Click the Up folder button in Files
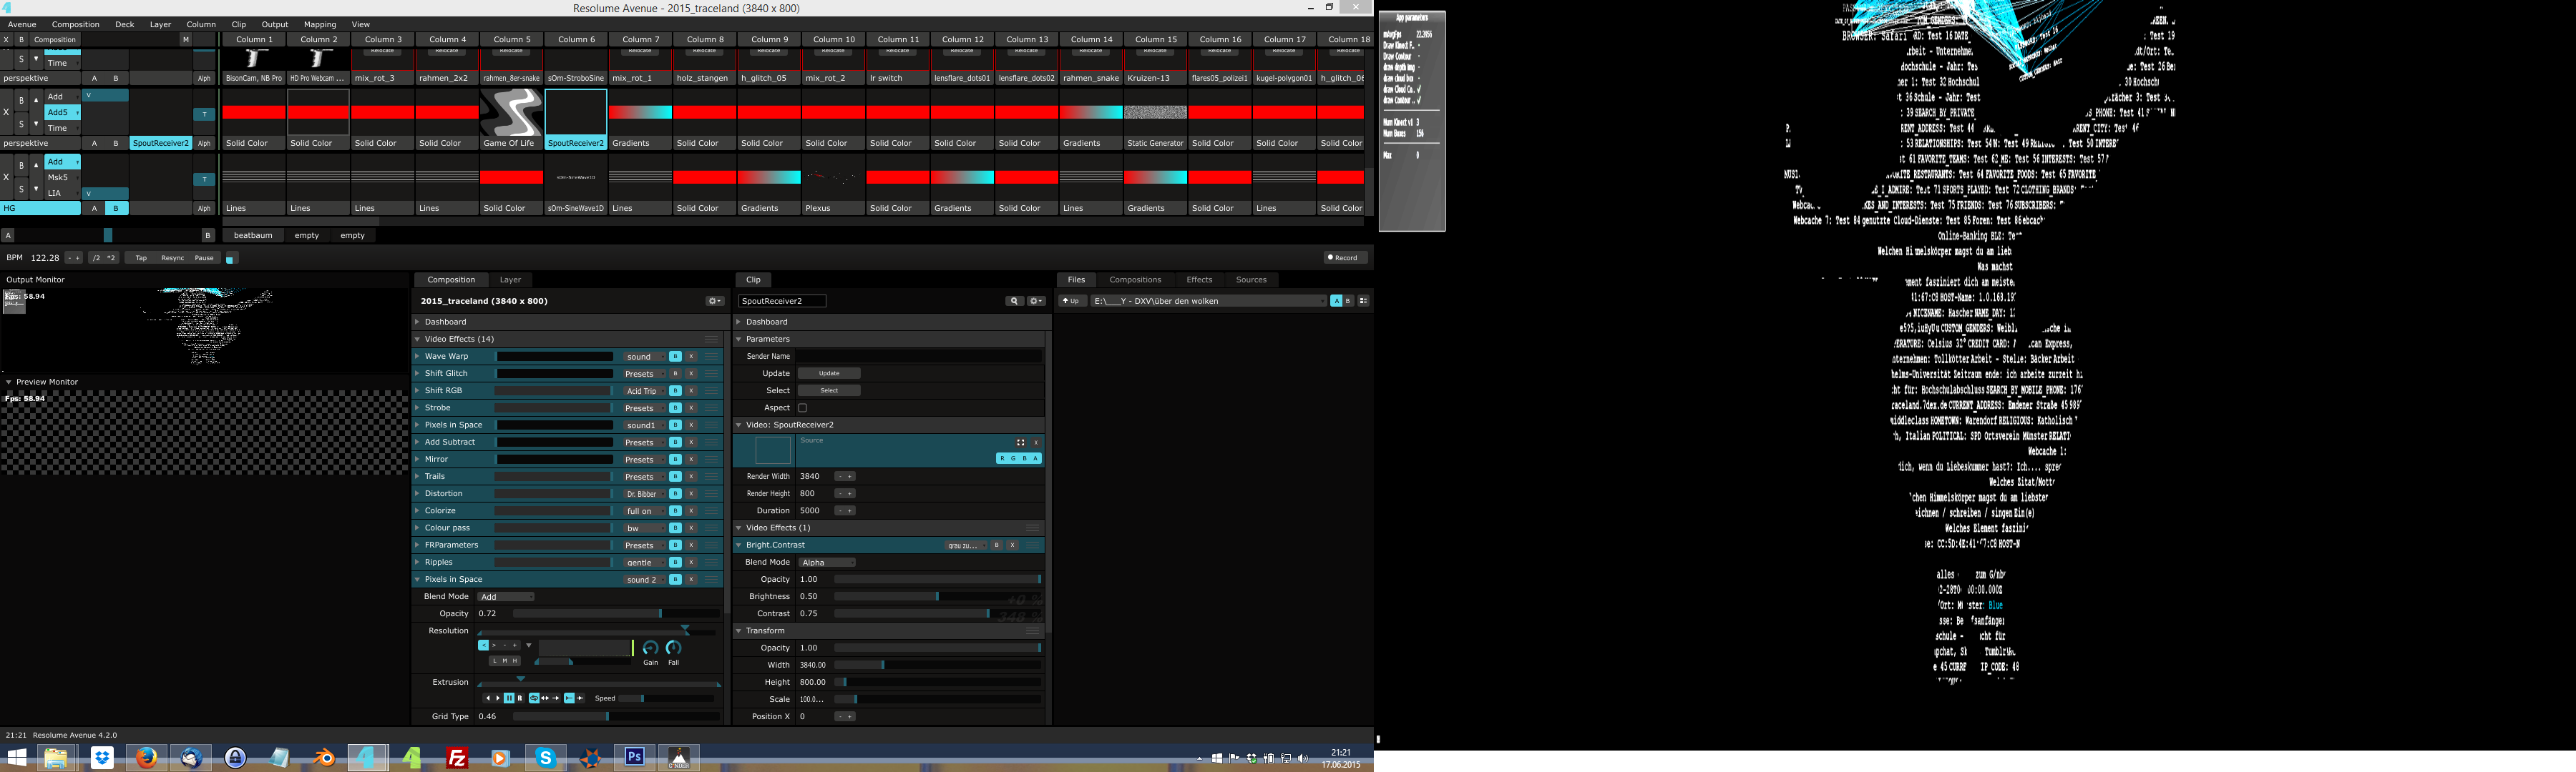This screenshot has width=2576, height=772. (x=1072, y=301)
